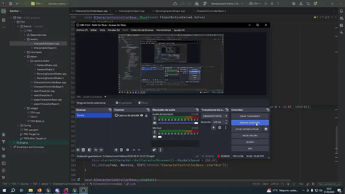Move source up in the Fuentes panel
The height and width of the screenshot is (194, 345).
(134, 150)
